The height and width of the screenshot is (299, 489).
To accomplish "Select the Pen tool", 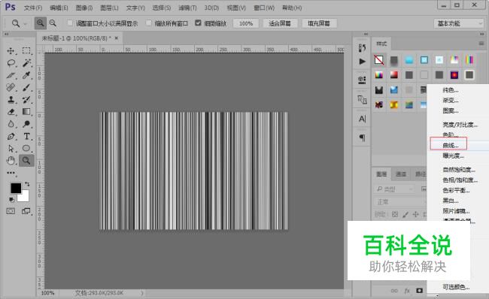I will click(11, 137).
